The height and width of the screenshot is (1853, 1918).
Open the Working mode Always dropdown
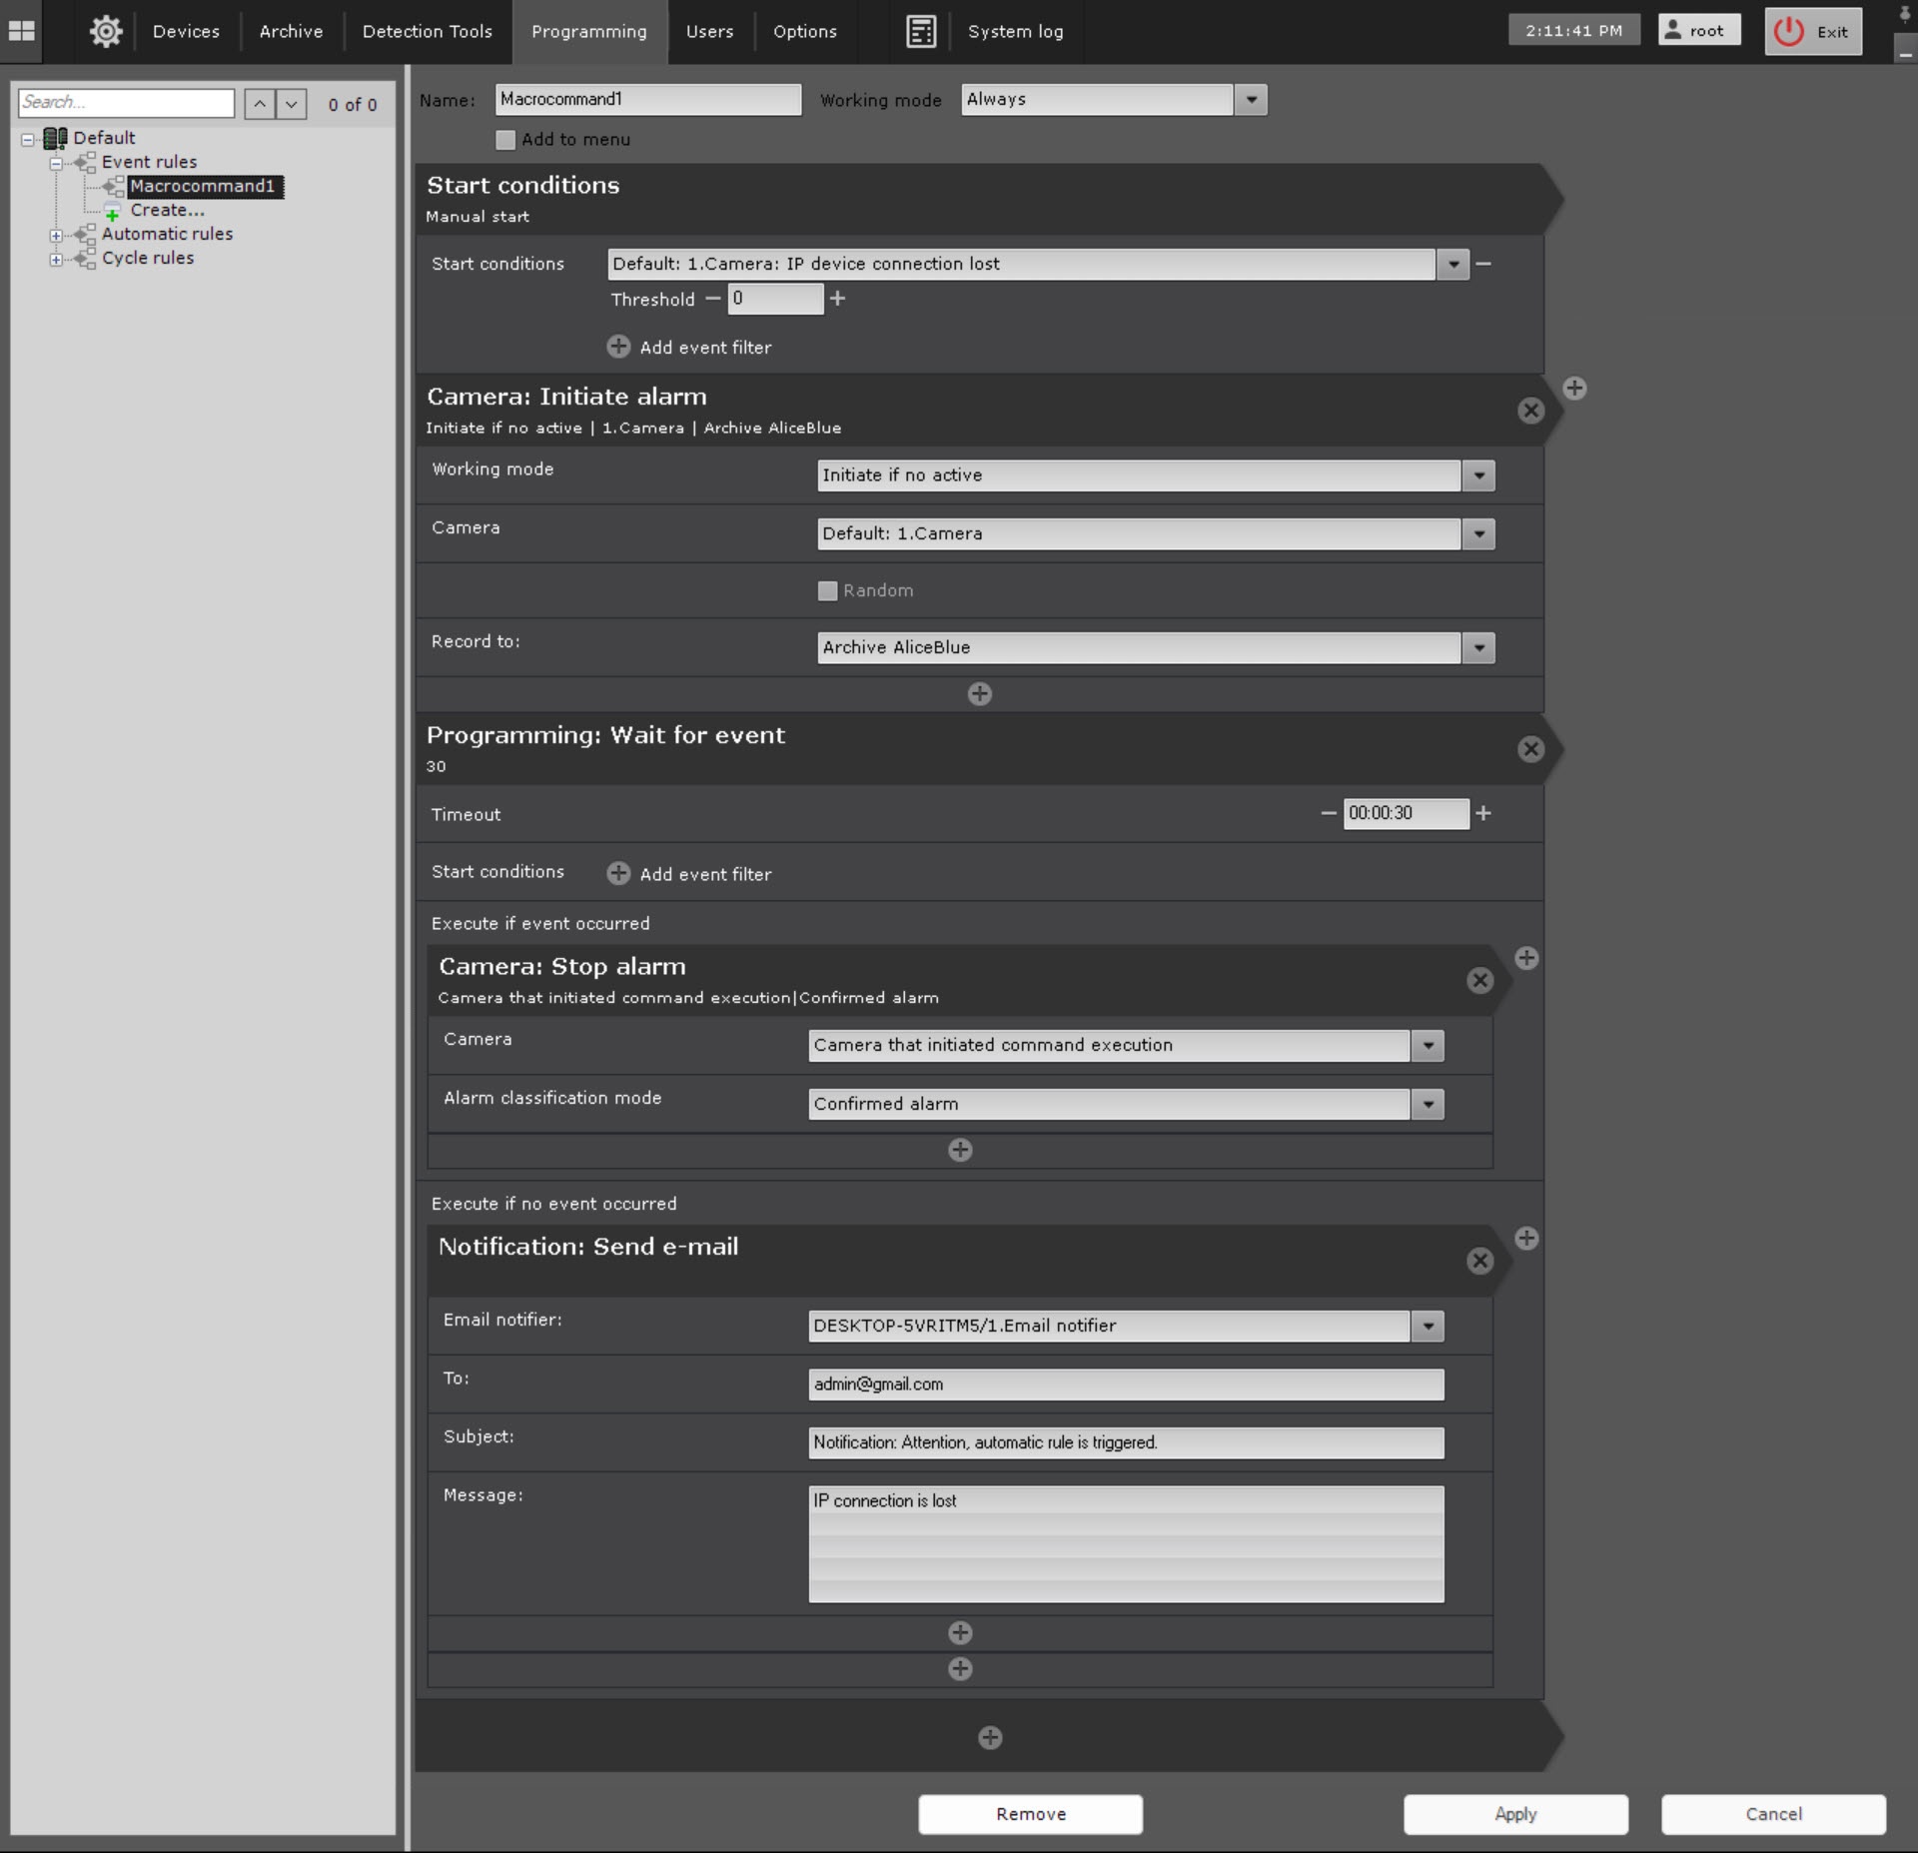(1251, 100)
